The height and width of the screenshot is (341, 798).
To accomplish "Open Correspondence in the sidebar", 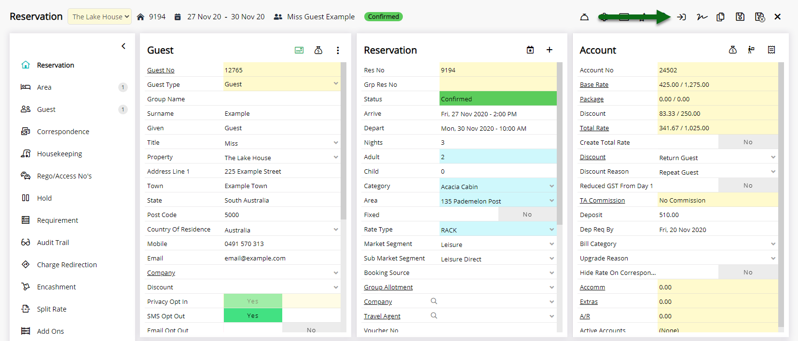I will pos(63,132).
